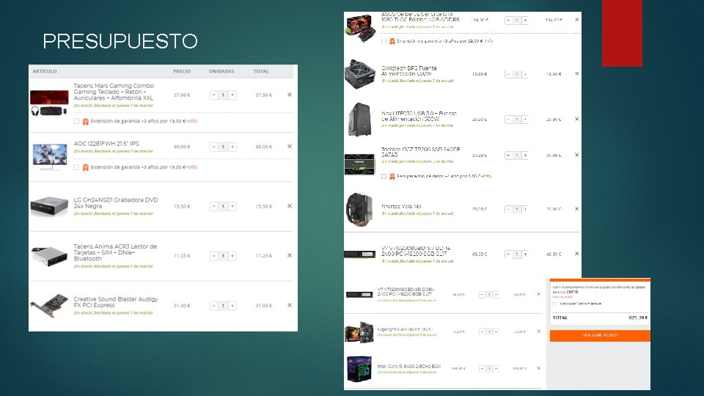Decrease Owlotech BPS power supply quantity

(x=508, y=74)
